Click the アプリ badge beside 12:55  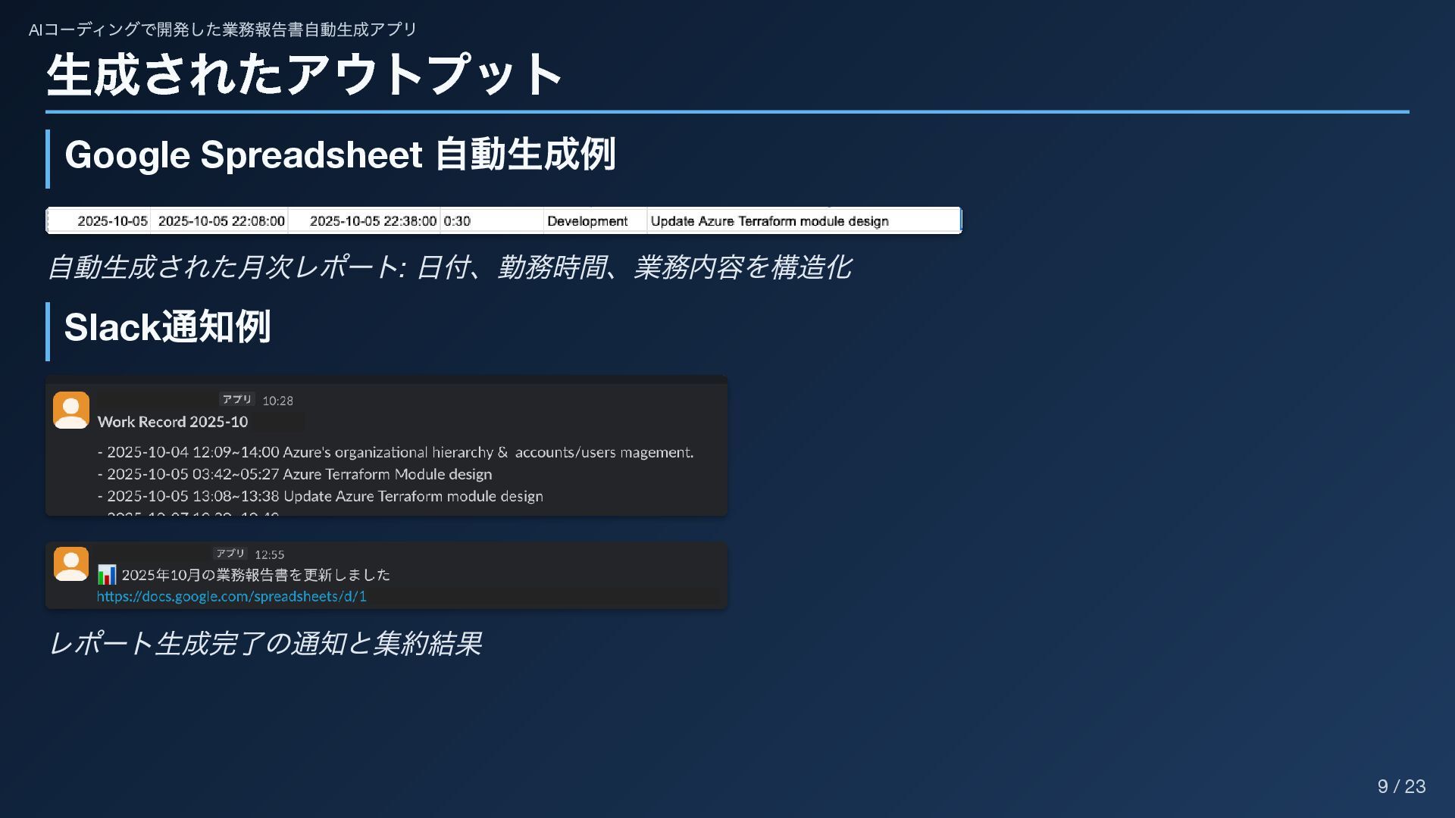(230, 554)
